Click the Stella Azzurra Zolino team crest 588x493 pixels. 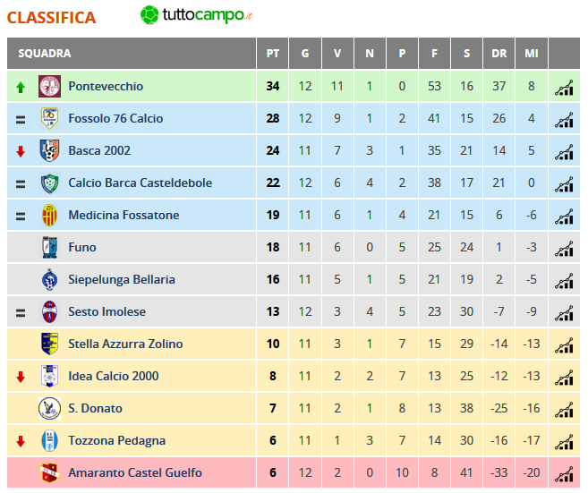[x=49, y=344]
